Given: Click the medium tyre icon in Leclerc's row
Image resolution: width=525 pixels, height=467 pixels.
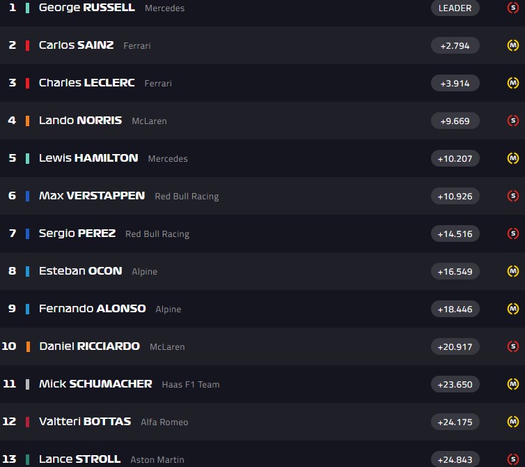Looking at the screenshot, I should coord(513,83).
